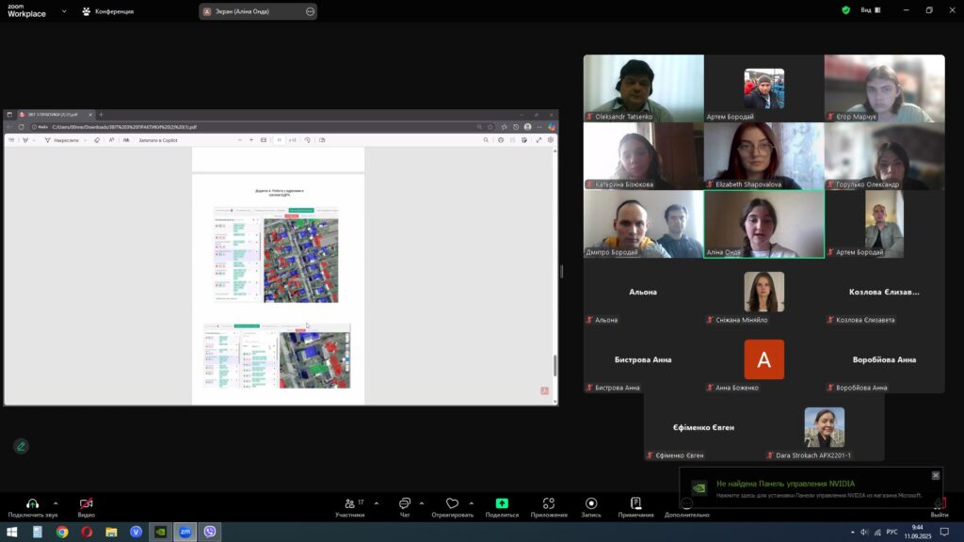This screenshot has height=542, width=964.
Task: Open a new tab in the shared browser
Action: (102, 114)
